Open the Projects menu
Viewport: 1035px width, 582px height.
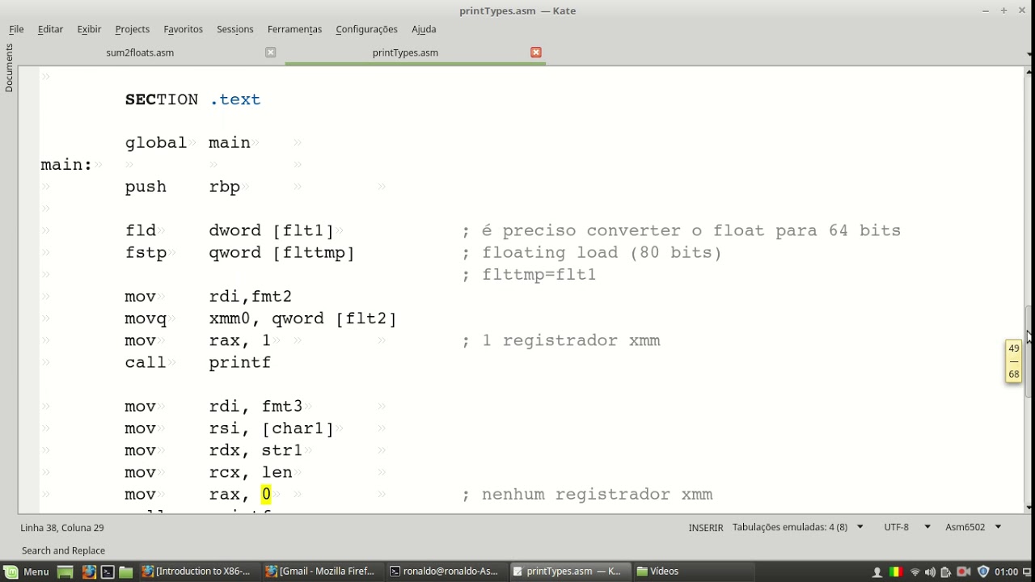133,29
